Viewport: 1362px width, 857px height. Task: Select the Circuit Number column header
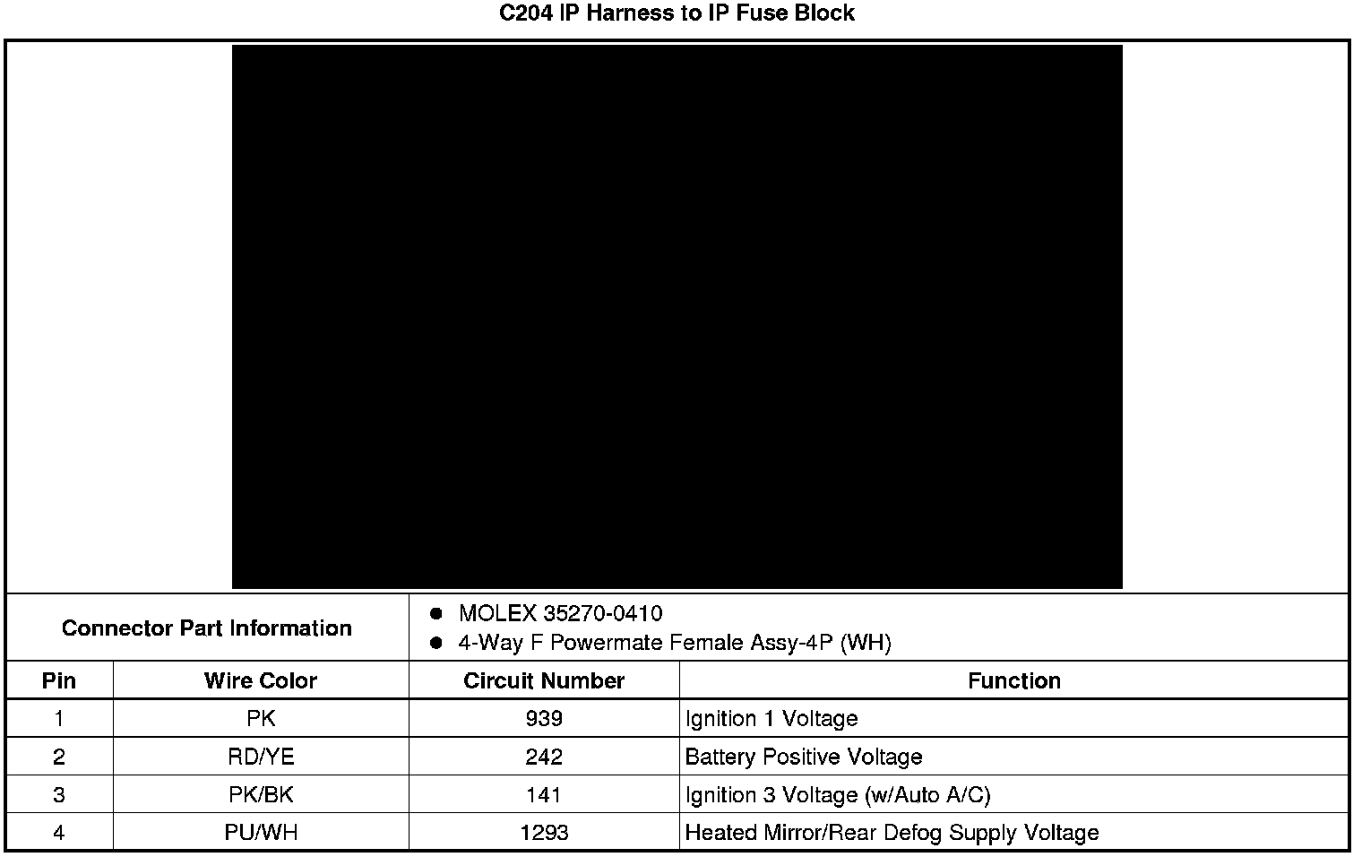click(544, 681)
